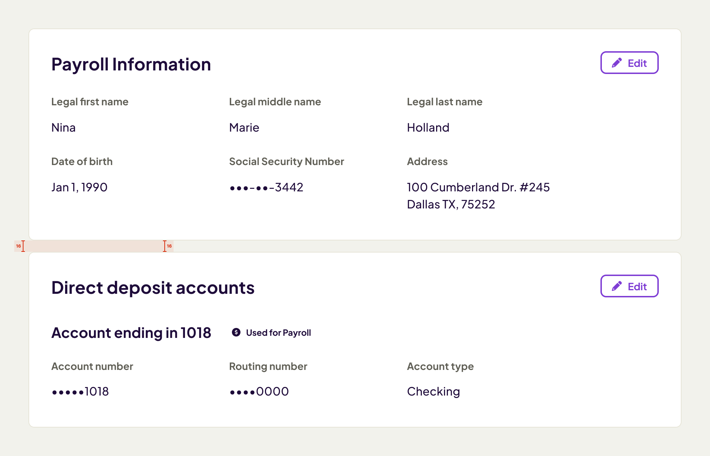The height and width of the screenshot is (456, 710).
Task: Click the pencil icon in Direct deposit's Edit button
Action: pyautogui.click(x=617, y=286)
